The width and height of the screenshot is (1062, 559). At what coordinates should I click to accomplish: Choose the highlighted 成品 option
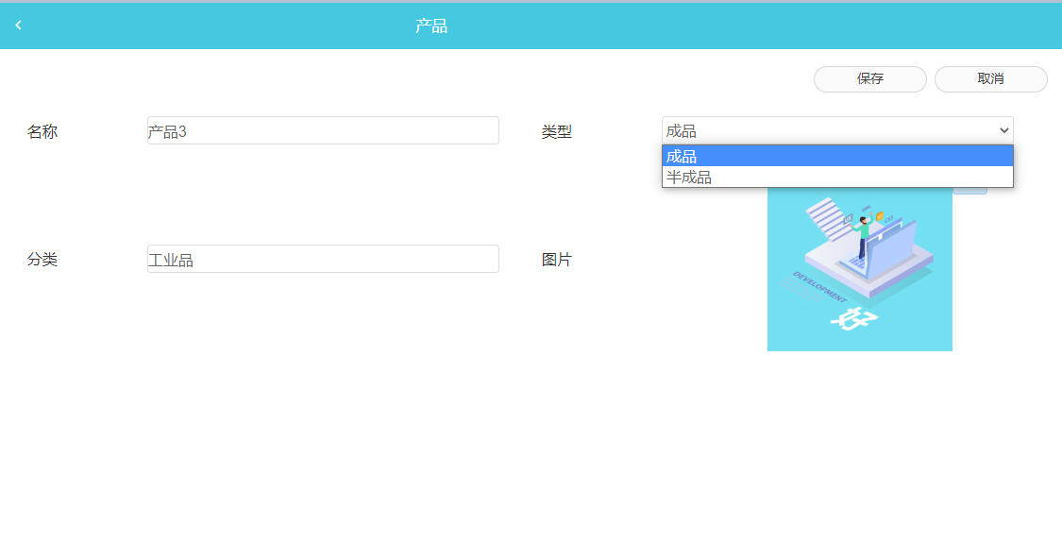point(837,156)
